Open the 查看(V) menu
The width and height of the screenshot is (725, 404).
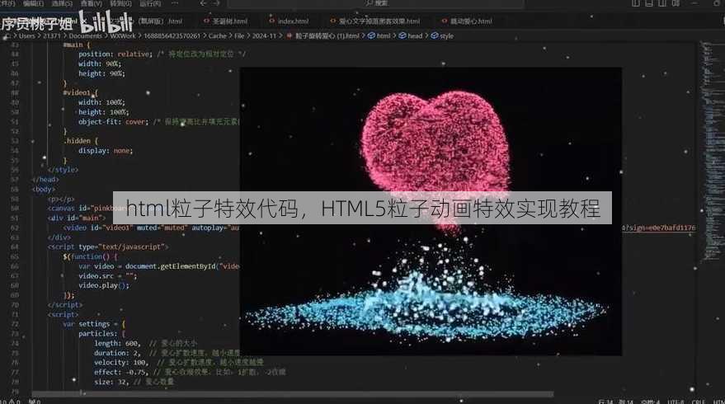coord(91,3)
